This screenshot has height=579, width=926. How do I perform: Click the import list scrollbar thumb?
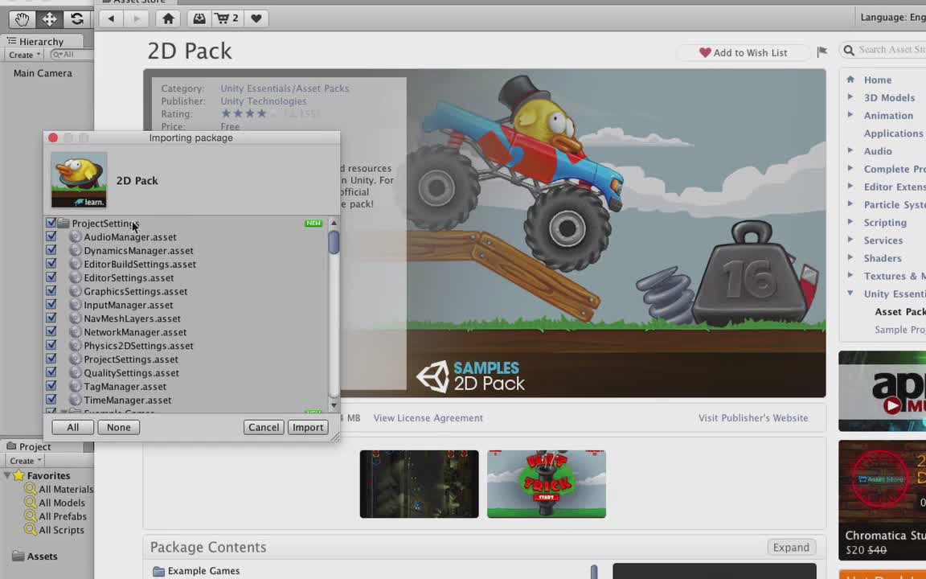334,242
